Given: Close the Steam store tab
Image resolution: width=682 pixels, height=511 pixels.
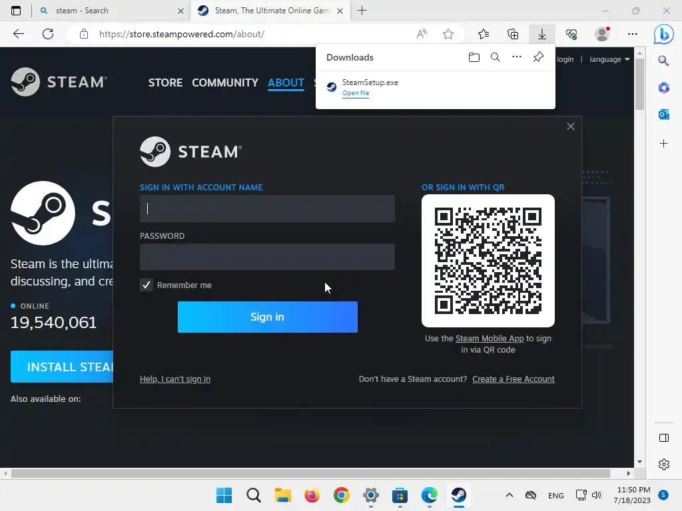Looking at the screenshot, I should [340, 11].
